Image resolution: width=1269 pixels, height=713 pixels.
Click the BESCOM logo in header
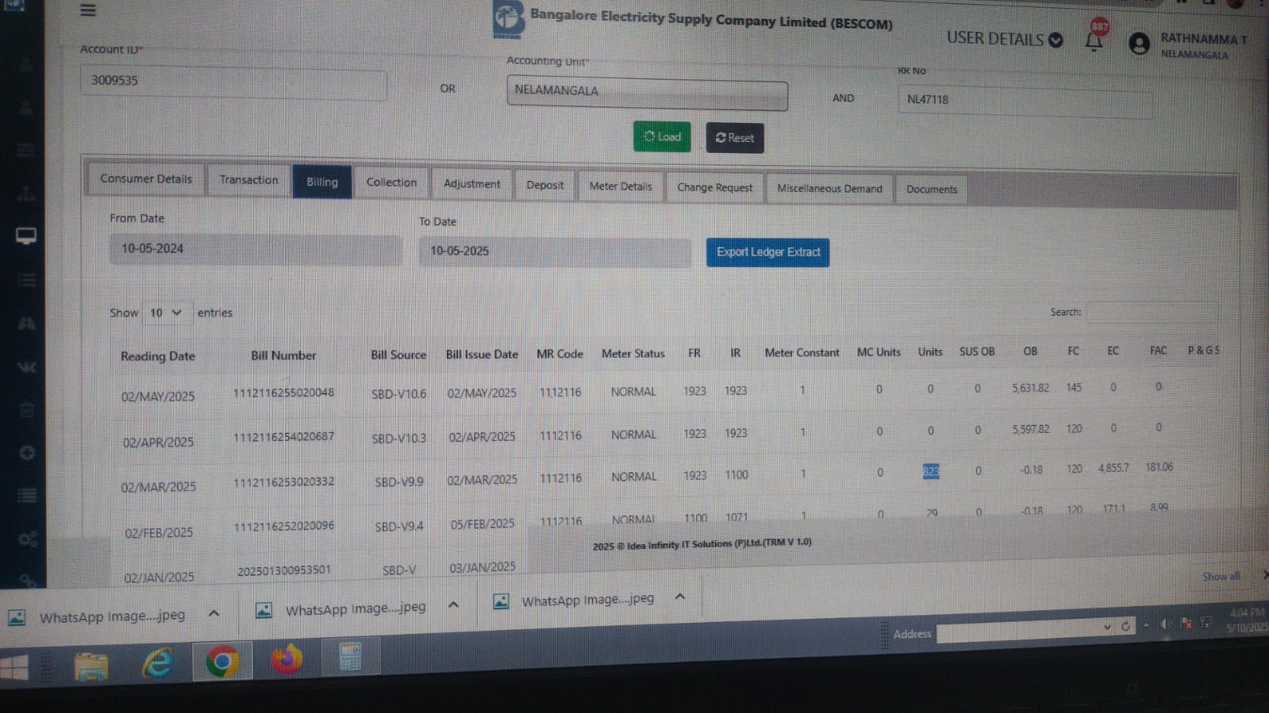tap(508, 18)
